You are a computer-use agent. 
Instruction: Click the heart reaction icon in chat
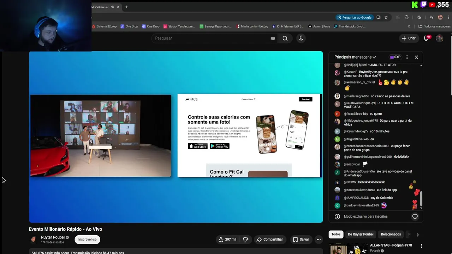[415, 217]
